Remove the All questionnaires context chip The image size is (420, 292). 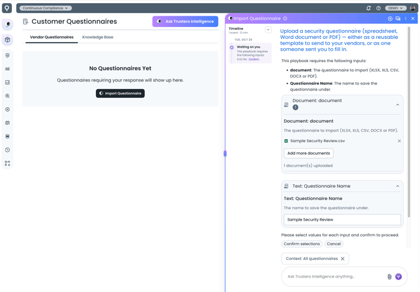click(x=343, y=259)
